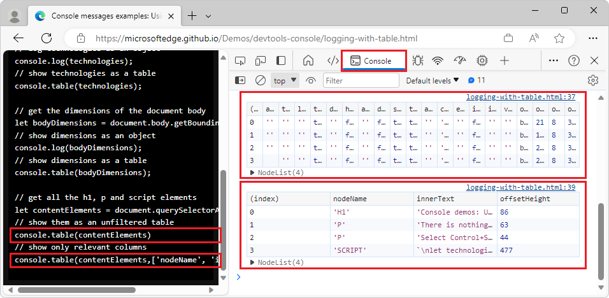Reload the page with refresh icon
The height and width of the screenshot is (298, 609).
coord(47,38)
